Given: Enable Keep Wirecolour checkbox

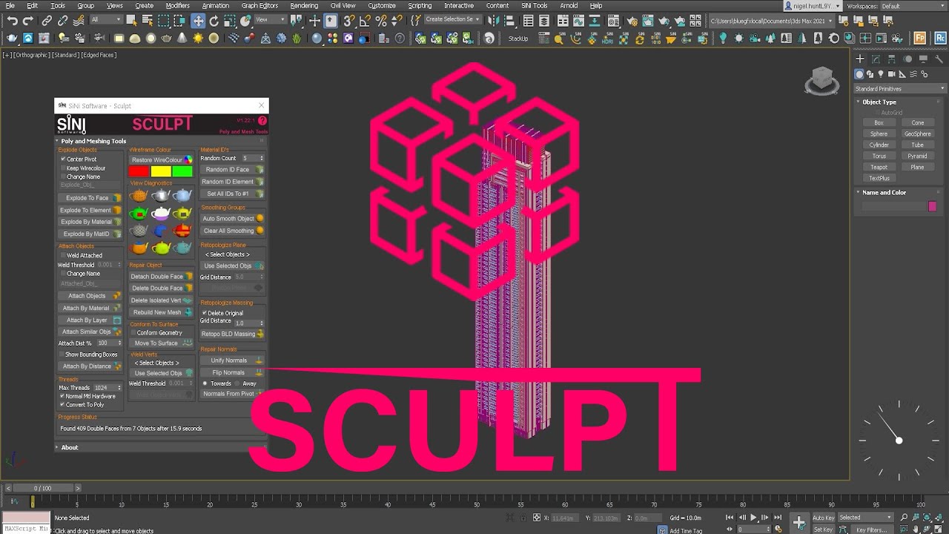Looking at the screenshot, I should click(63, 168).
